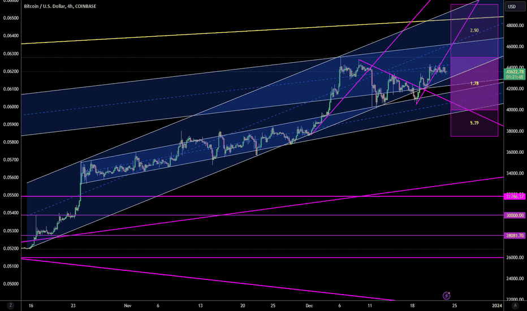This screenshot has height=311, width=527.
Task: Click the 38000.00 price axis label
Action: pos(515,131)
